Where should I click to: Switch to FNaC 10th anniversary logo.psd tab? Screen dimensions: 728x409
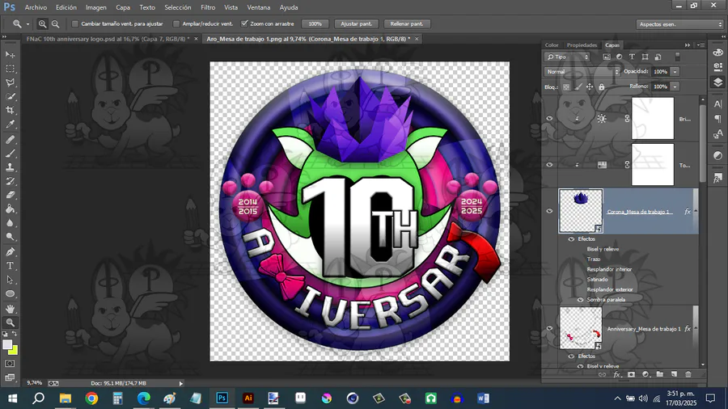108,39
